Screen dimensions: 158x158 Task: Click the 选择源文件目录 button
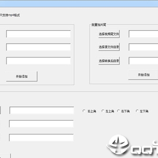tap(109, 47)
